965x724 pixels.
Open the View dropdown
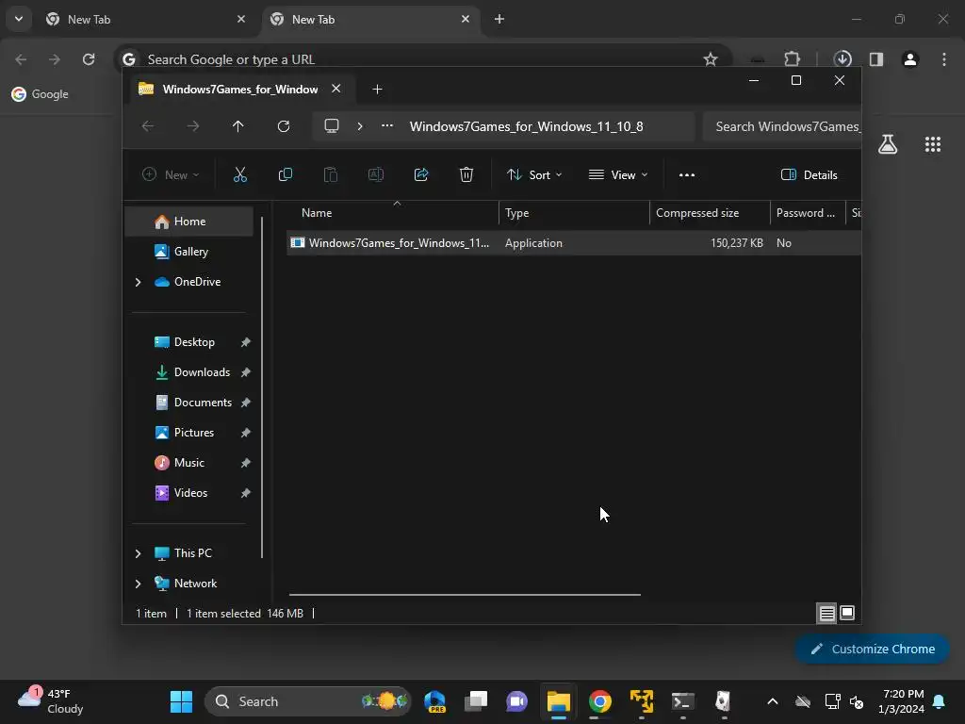[x=618, y=174]
